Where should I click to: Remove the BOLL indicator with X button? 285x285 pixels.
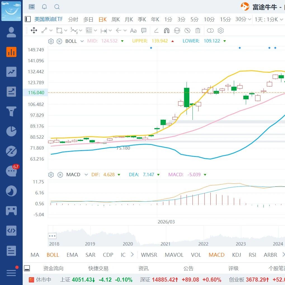[59, 41]
